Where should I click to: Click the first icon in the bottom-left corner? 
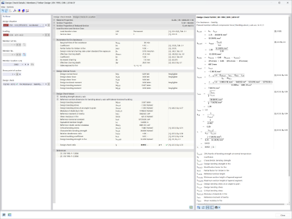tap(4, 215)
